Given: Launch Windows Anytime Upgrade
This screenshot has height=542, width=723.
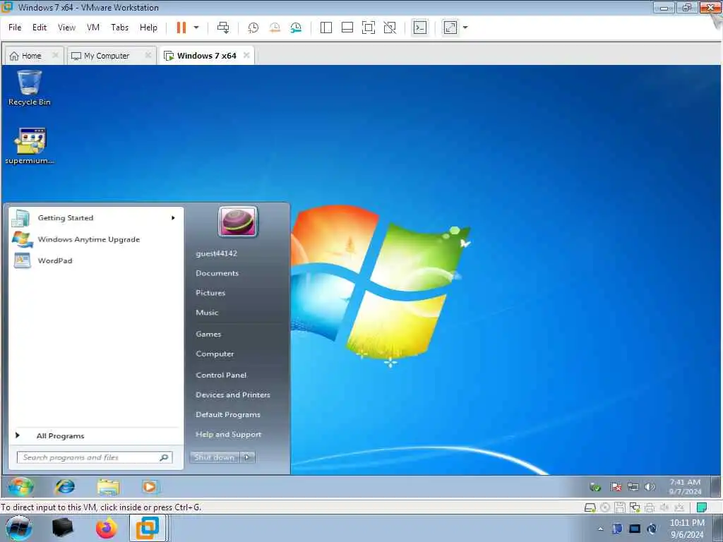Looking at the screenshot, I should [x=96, y=239].
